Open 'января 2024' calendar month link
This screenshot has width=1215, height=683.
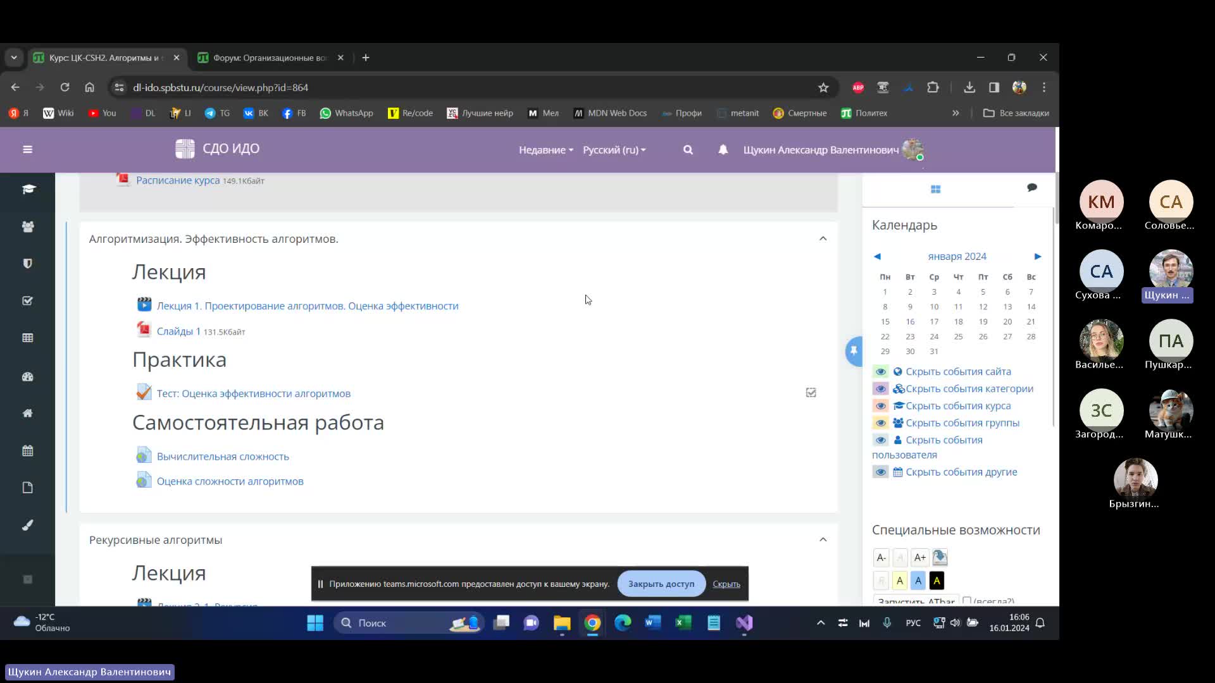[957, 256]
